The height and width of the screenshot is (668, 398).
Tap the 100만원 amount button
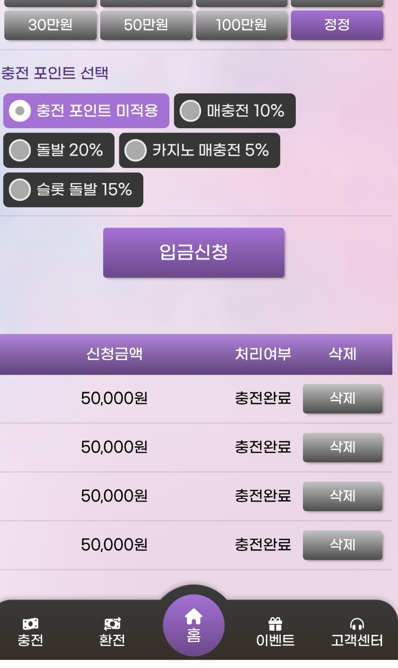pyautogui.click(x=241, y=25)
